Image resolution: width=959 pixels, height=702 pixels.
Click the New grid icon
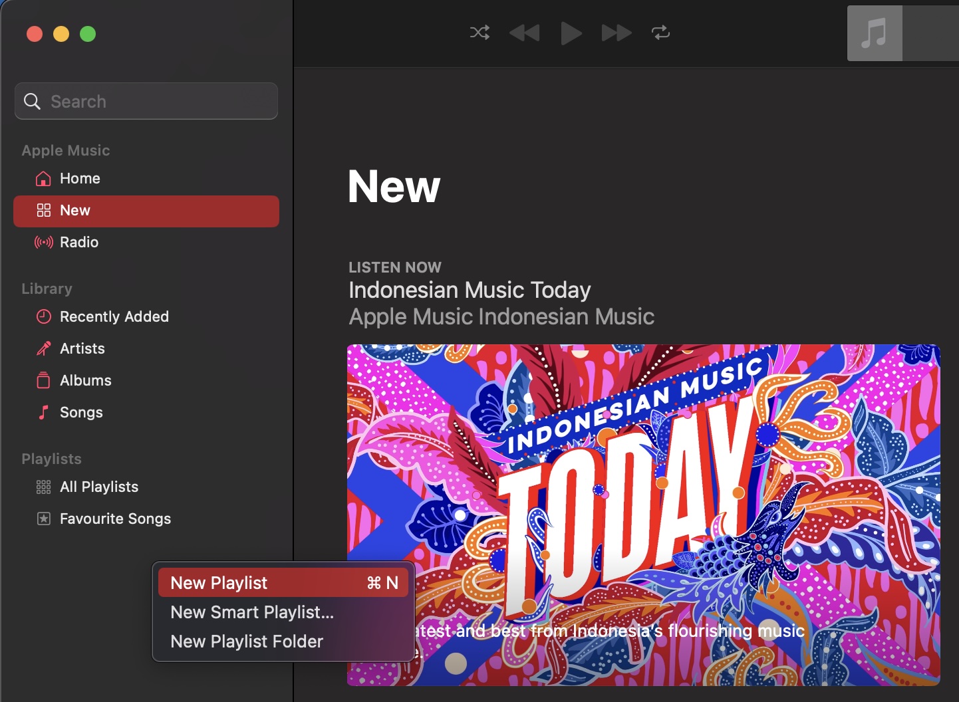[x=43, y=210]
